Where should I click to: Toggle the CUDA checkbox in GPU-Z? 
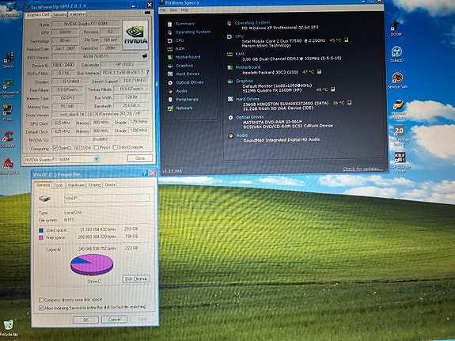click(77, 148)
